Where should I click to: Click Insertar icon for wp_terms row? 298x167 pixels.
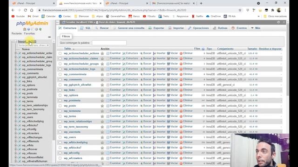[x=154, y=116]
